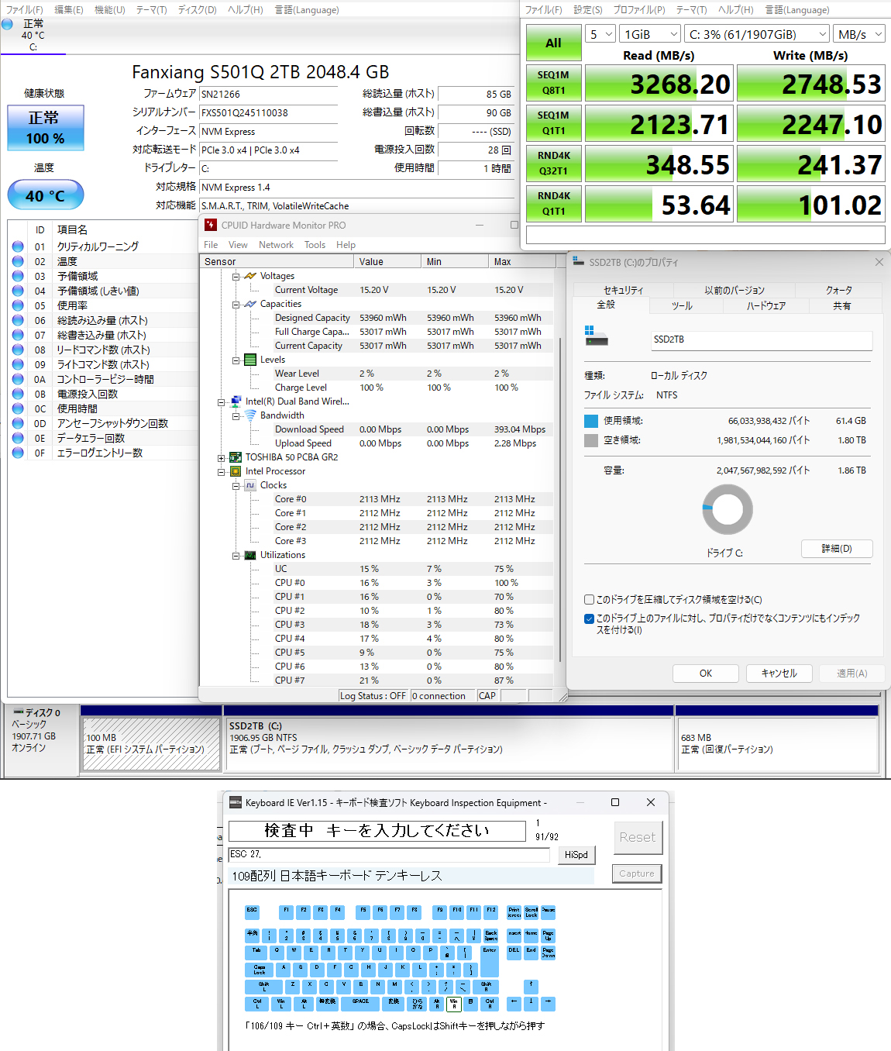Open the 機能(U) menu in CrystalDiskInfo
This screenshot has width=891, height=1051.
(109, 10)
